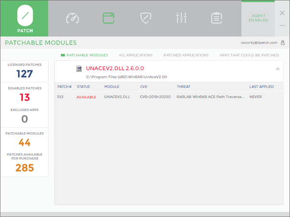This screenshot has width=290, height=217.
Task: Open the Excluded Apps count 0
Action: click(24, 119)
